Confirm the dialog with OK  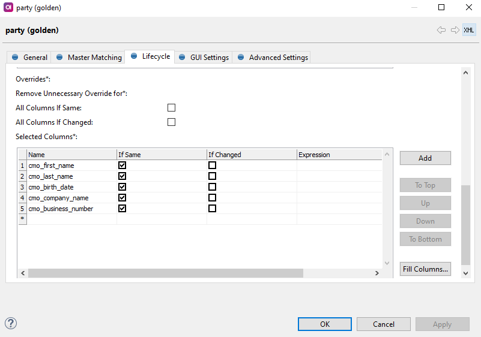tap(325, 324)
